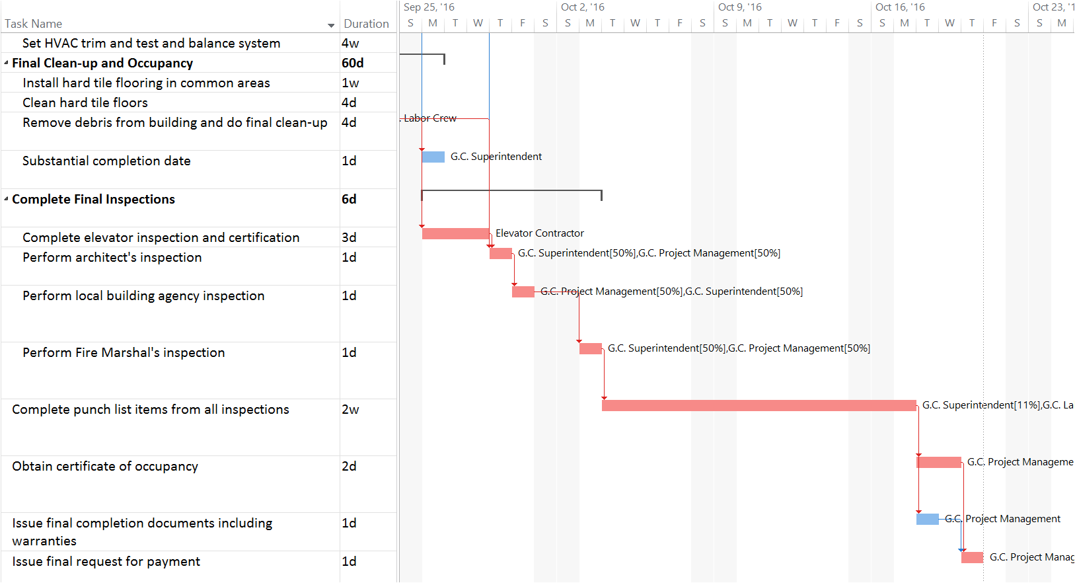Screen dimensions: 1075x583
Task: Click the Duration column header
Action: point(366,24)
